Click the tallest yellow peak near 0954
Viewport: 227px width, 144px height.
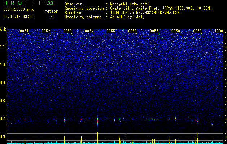coord(97,138)
